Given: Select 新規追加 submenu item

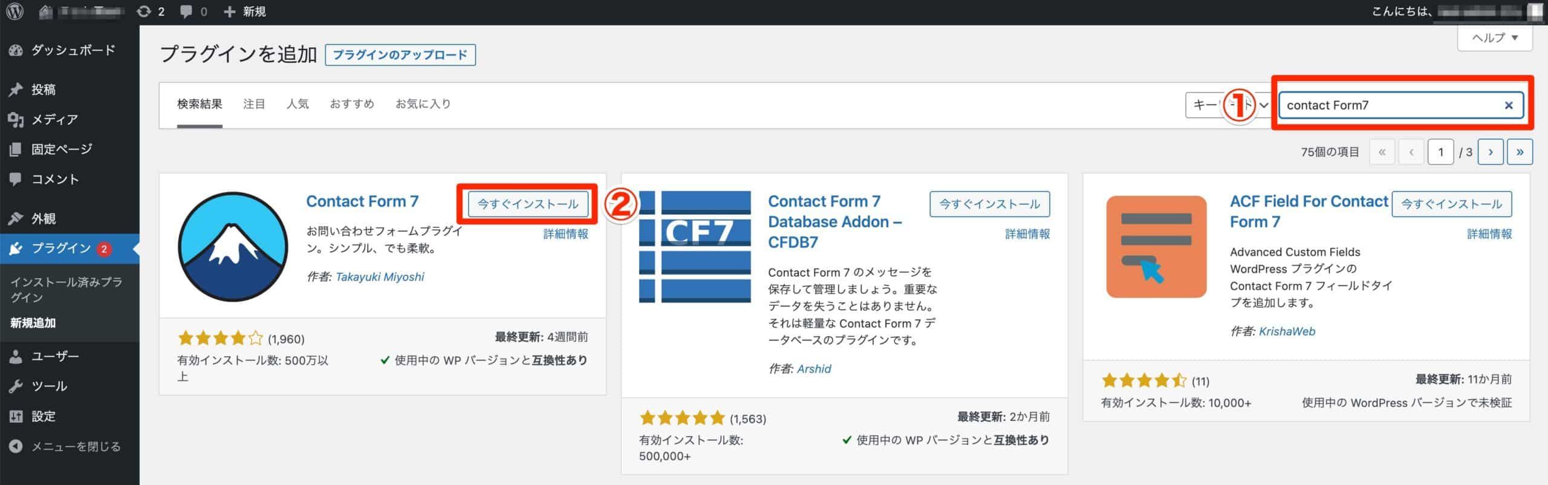Looking at the screenshot, I should [33, 323].
